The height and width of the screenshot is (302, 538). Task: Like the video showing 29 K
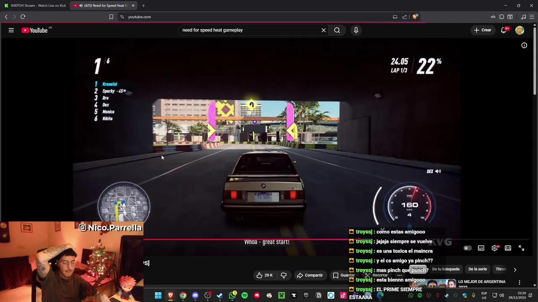tap(265, 275)
